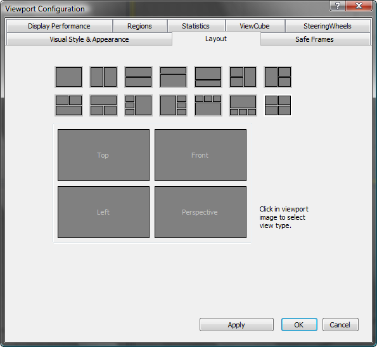Click the Apply button
377x347 pixels.
pos(236,325)
